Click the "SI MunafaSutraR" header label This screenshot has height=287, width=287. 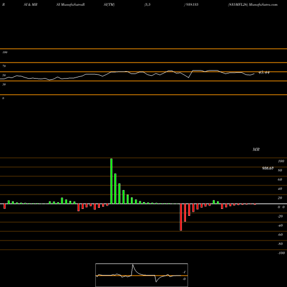(71, 5)
